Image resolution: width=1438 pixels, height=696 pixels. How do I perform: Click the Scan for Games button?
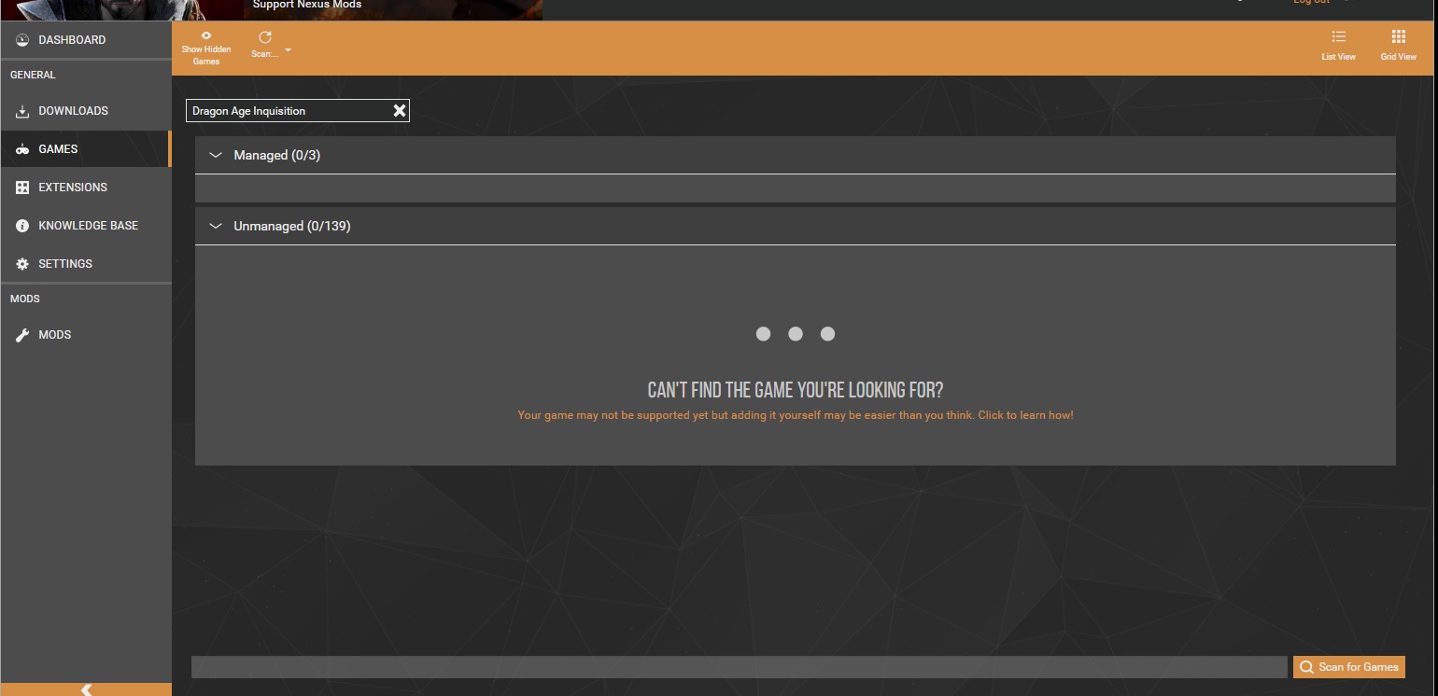pyautogui.click(x=1349, y=667)
